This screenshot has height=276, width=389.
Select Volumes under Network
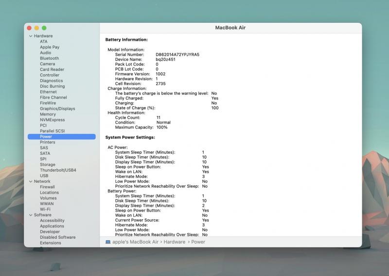tap(48, 198)
